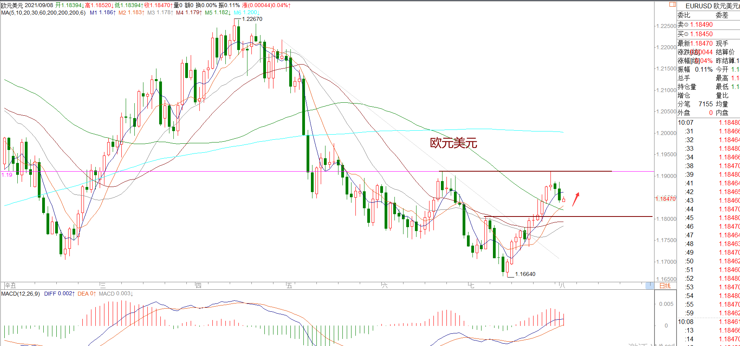Click the M6 1.200 moving average value
This screenshot has height=346, width=740.
pos(247,13)
